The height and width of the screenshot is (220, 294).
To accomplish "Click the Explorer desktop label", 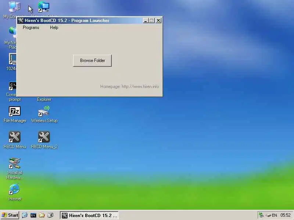I will [x=44, y=99].
